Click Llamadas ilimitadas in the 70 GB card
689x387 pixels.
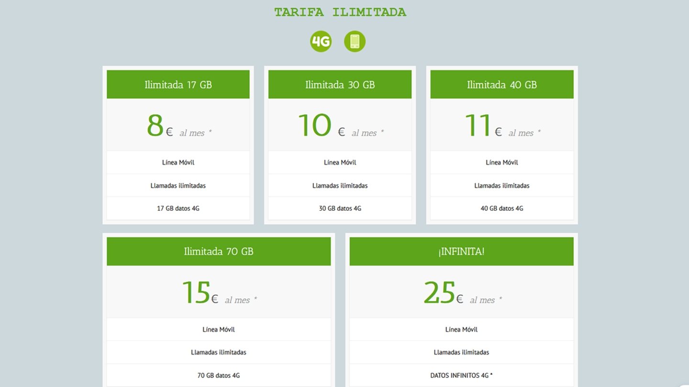tap(219, 352)
